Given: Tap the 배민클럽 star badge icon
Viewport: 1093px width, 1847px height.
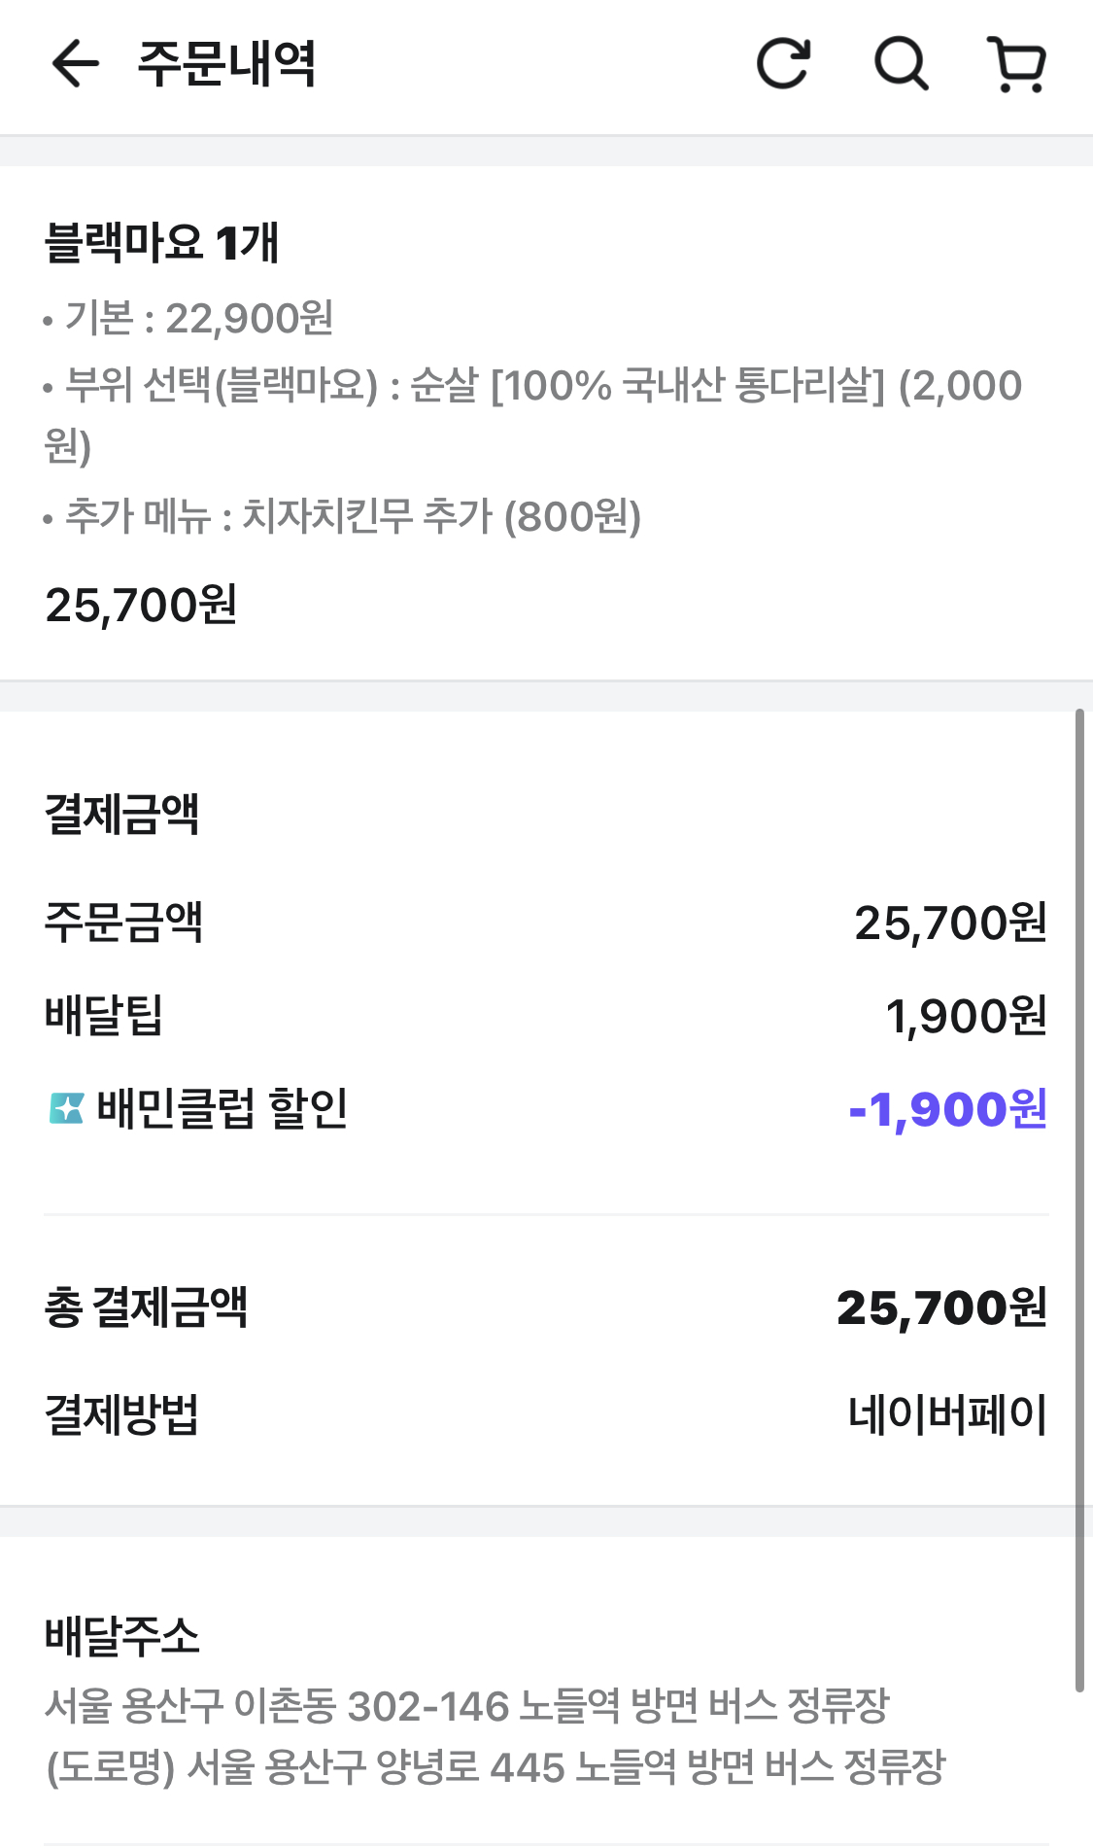Looking at the screenshot, I should pyautogui.click(x=66, y=1108).
